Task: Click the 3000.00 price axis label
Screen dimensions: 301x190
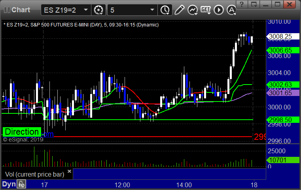Action: pos(279,107)
